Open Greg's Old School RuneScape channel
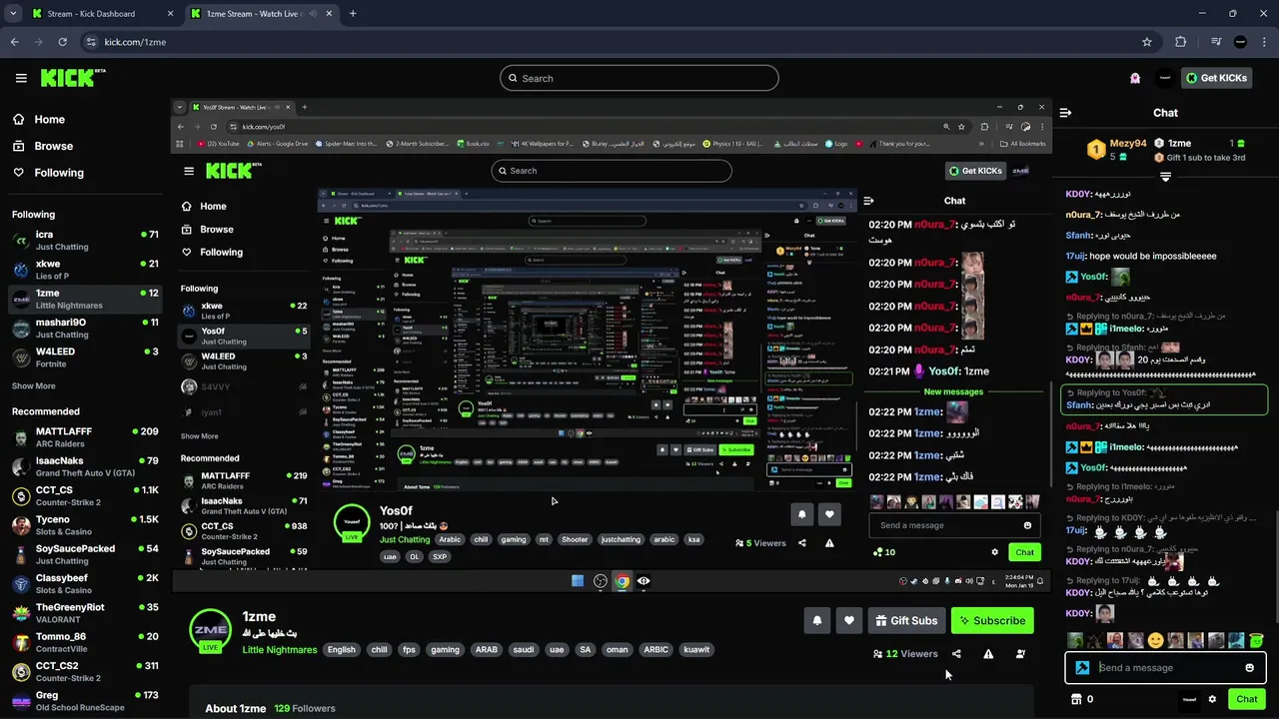Image resolution: width=1279 pixels, height=719 pixels. click(x=85, y=700)
